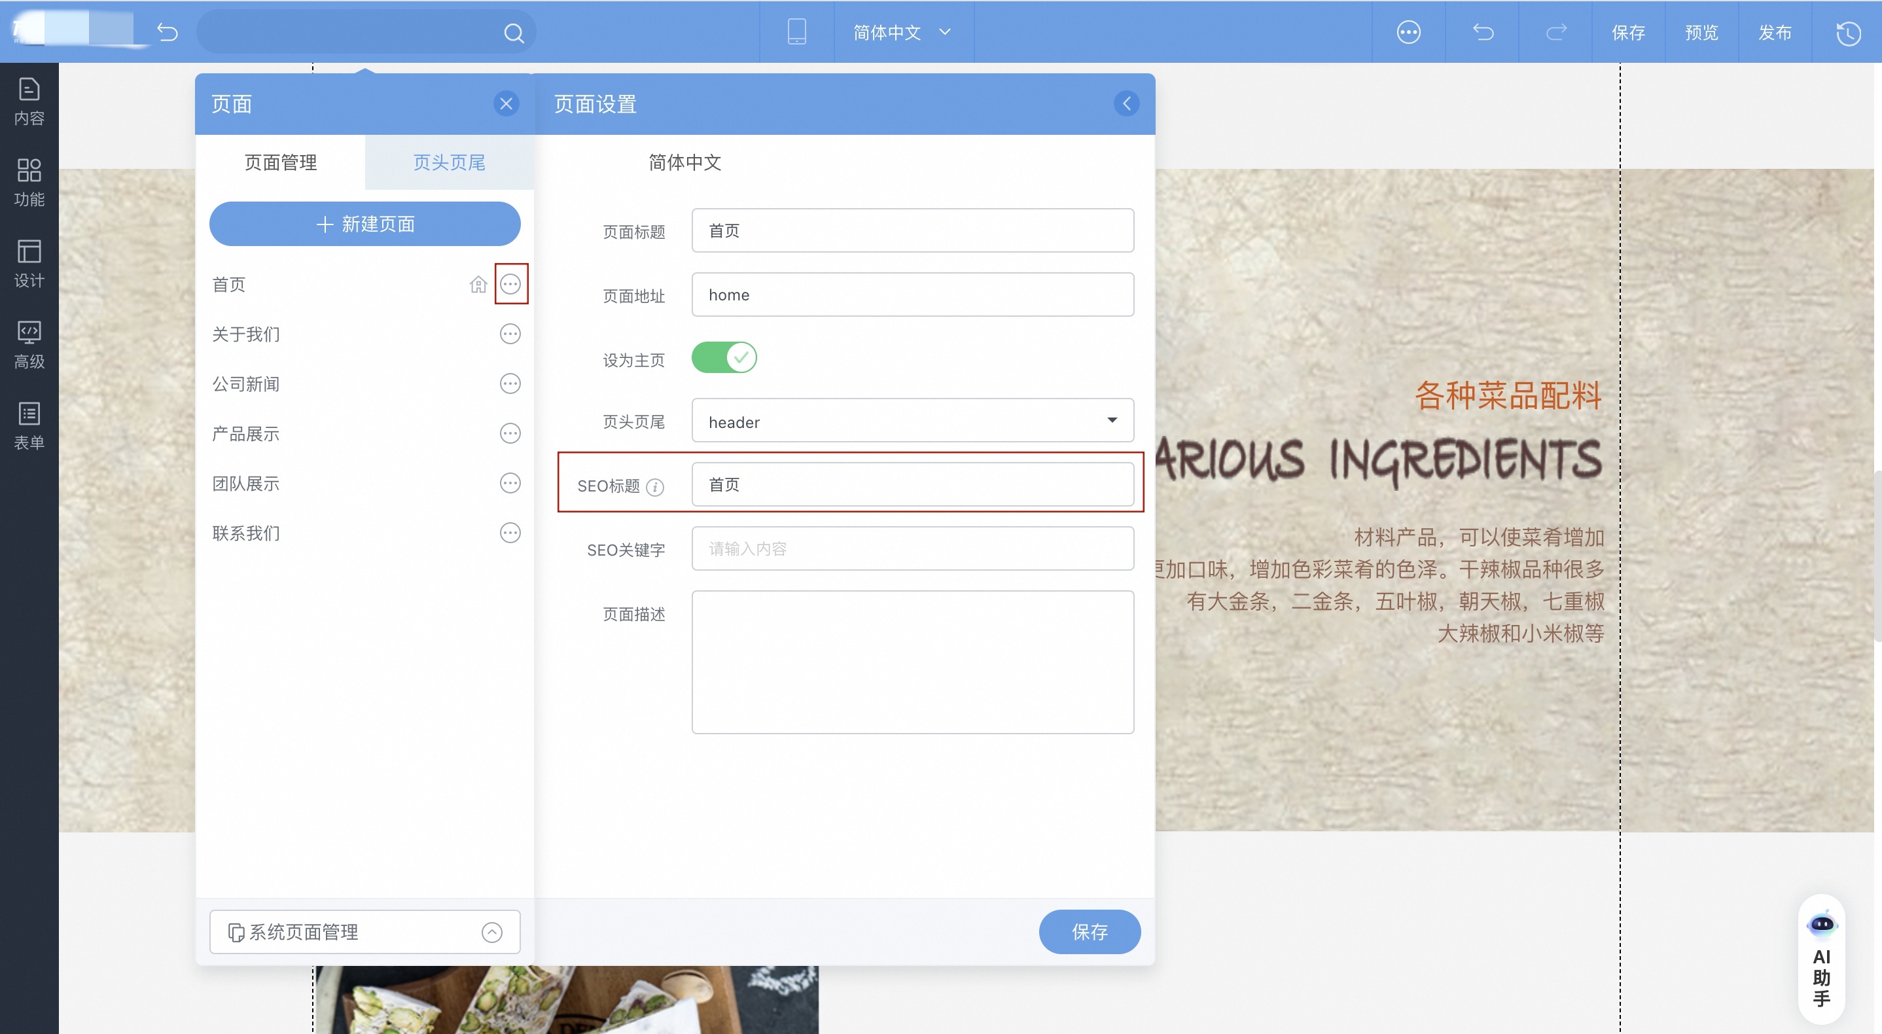Click the SEO标题 info icon
Screen dimensions: 1882x1034
coord(655,487)
